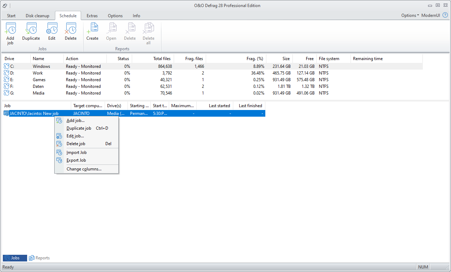Select the 'Media' drive name
Image resolution: width=451 pixels, height=272 pixels.
click(x=38, y=93)
